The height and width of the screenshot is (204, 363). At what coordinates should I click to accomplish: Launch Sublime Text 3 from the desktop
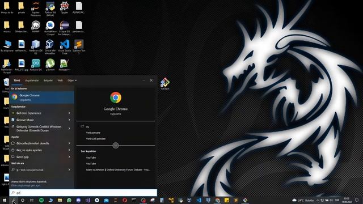(79, 47)
